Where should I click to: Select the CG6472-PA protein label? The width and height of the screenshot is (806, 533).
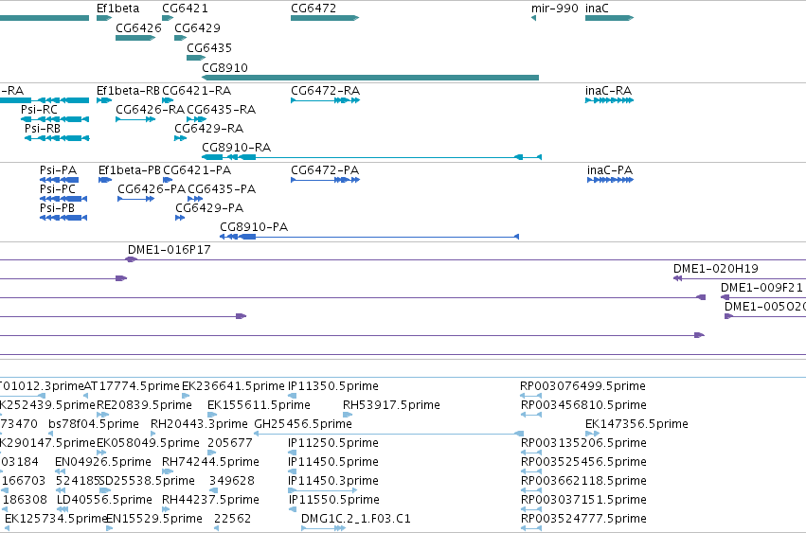(x=325, y=170)
